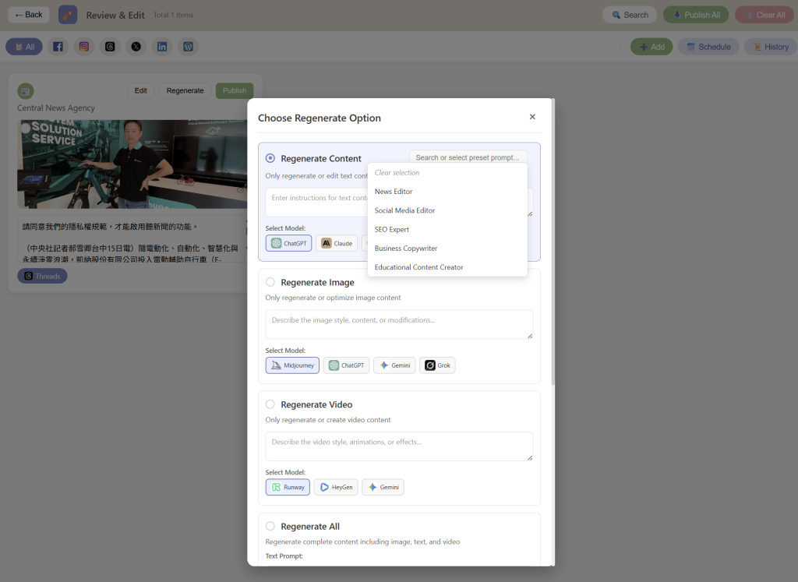
Task: Choose Midjourney as the image model
Action: (x=292, y=365)
